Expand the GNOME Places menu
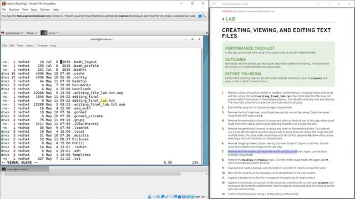The height and width of the screenshot is (199, 355). pyautogui.click(x=32, y=33)
